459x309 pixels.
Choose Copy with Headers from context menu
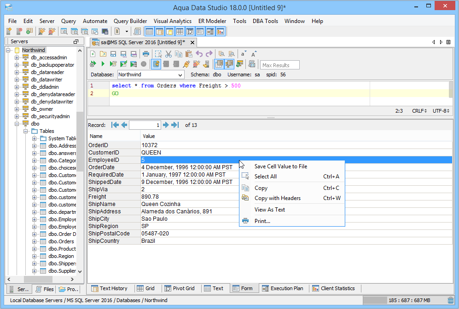(x=277, y=198)
